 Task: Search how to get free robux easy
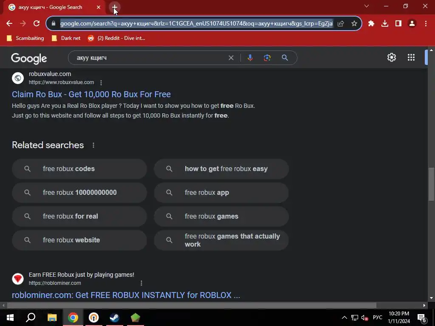[x=221, y=169]
